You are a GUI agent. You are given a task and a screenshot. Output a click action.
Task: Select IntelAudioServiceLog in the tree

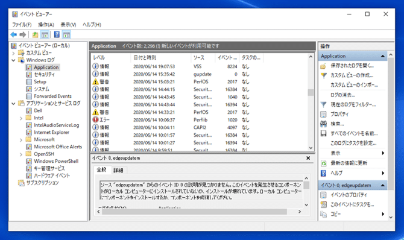point(57,125)
